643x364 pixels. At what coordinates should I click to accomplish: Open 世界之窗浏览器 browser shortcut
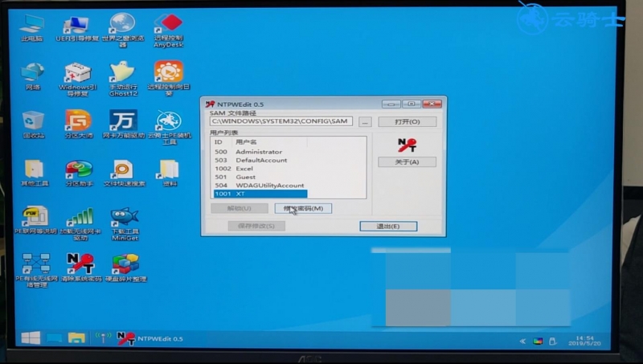tap(123, 30)
